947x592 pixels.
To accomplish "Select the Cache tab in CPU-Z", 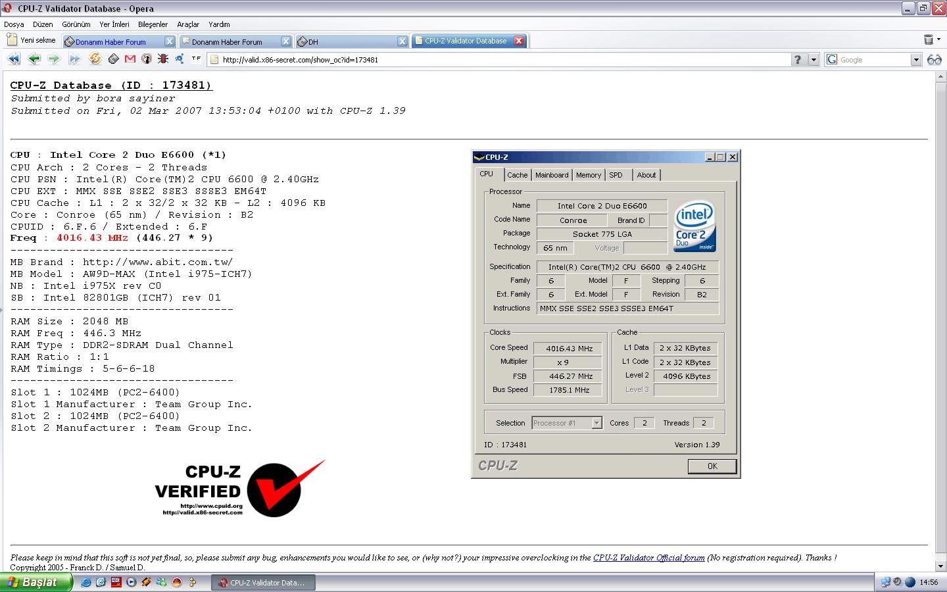I will point(518,175).
